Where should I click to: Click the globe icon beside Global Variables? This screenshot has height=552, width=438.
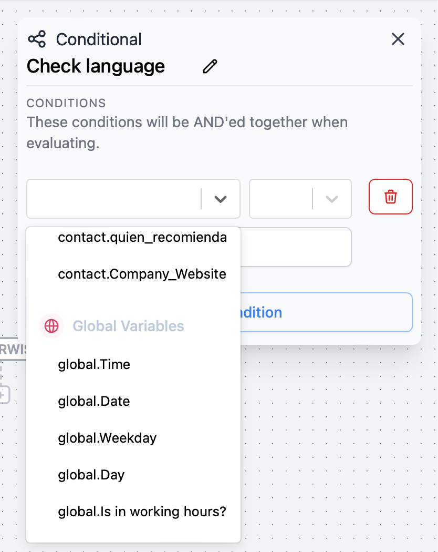[51, 326]
